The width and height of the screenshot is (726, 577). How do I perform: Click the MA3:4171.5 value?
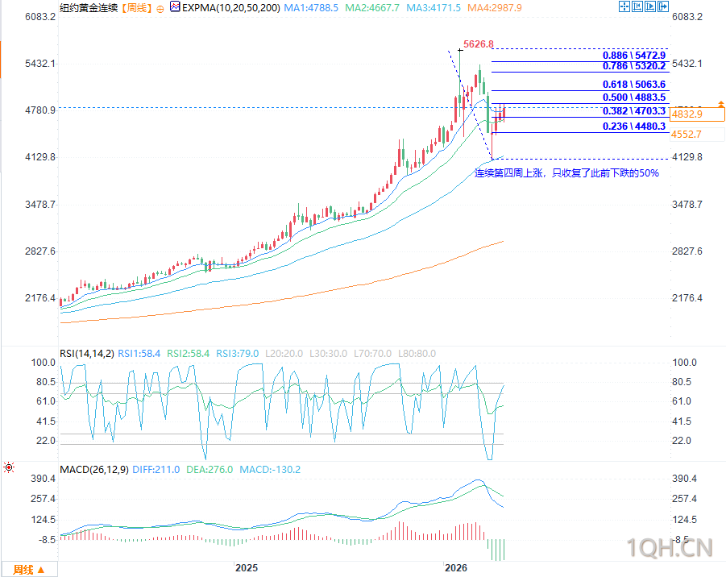[434, 8]
